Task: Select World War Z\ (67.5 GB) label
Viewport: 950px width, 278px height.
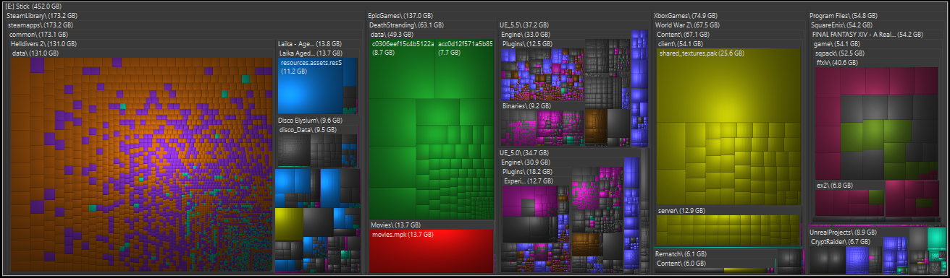Action: (688, 25)
